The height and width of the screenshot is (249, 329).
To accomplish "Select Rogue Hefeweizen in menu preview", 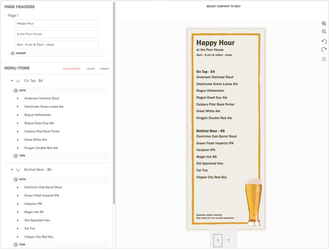I will point(210,91).
